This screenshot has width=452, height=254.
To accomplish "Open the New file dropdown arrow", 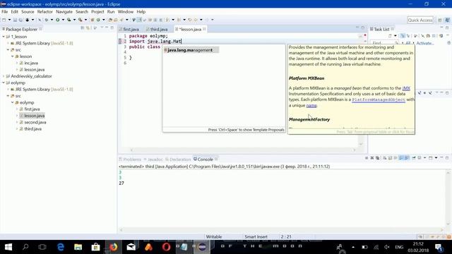I will click(9, 20).
